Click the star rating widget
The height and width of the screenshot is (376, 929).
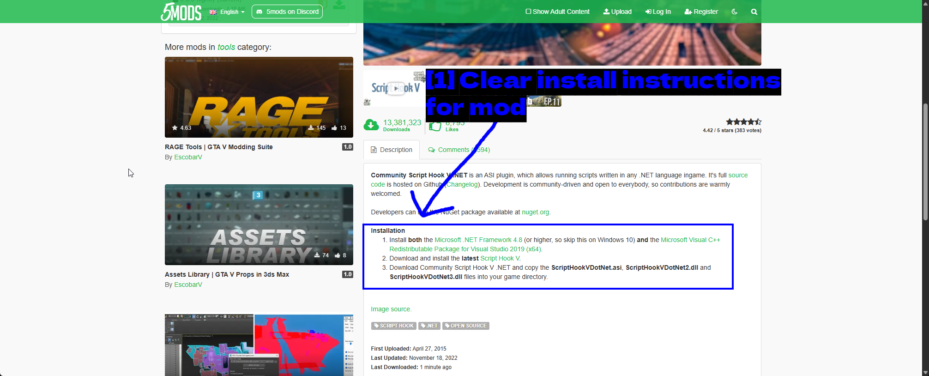click(x=743, y=122)
